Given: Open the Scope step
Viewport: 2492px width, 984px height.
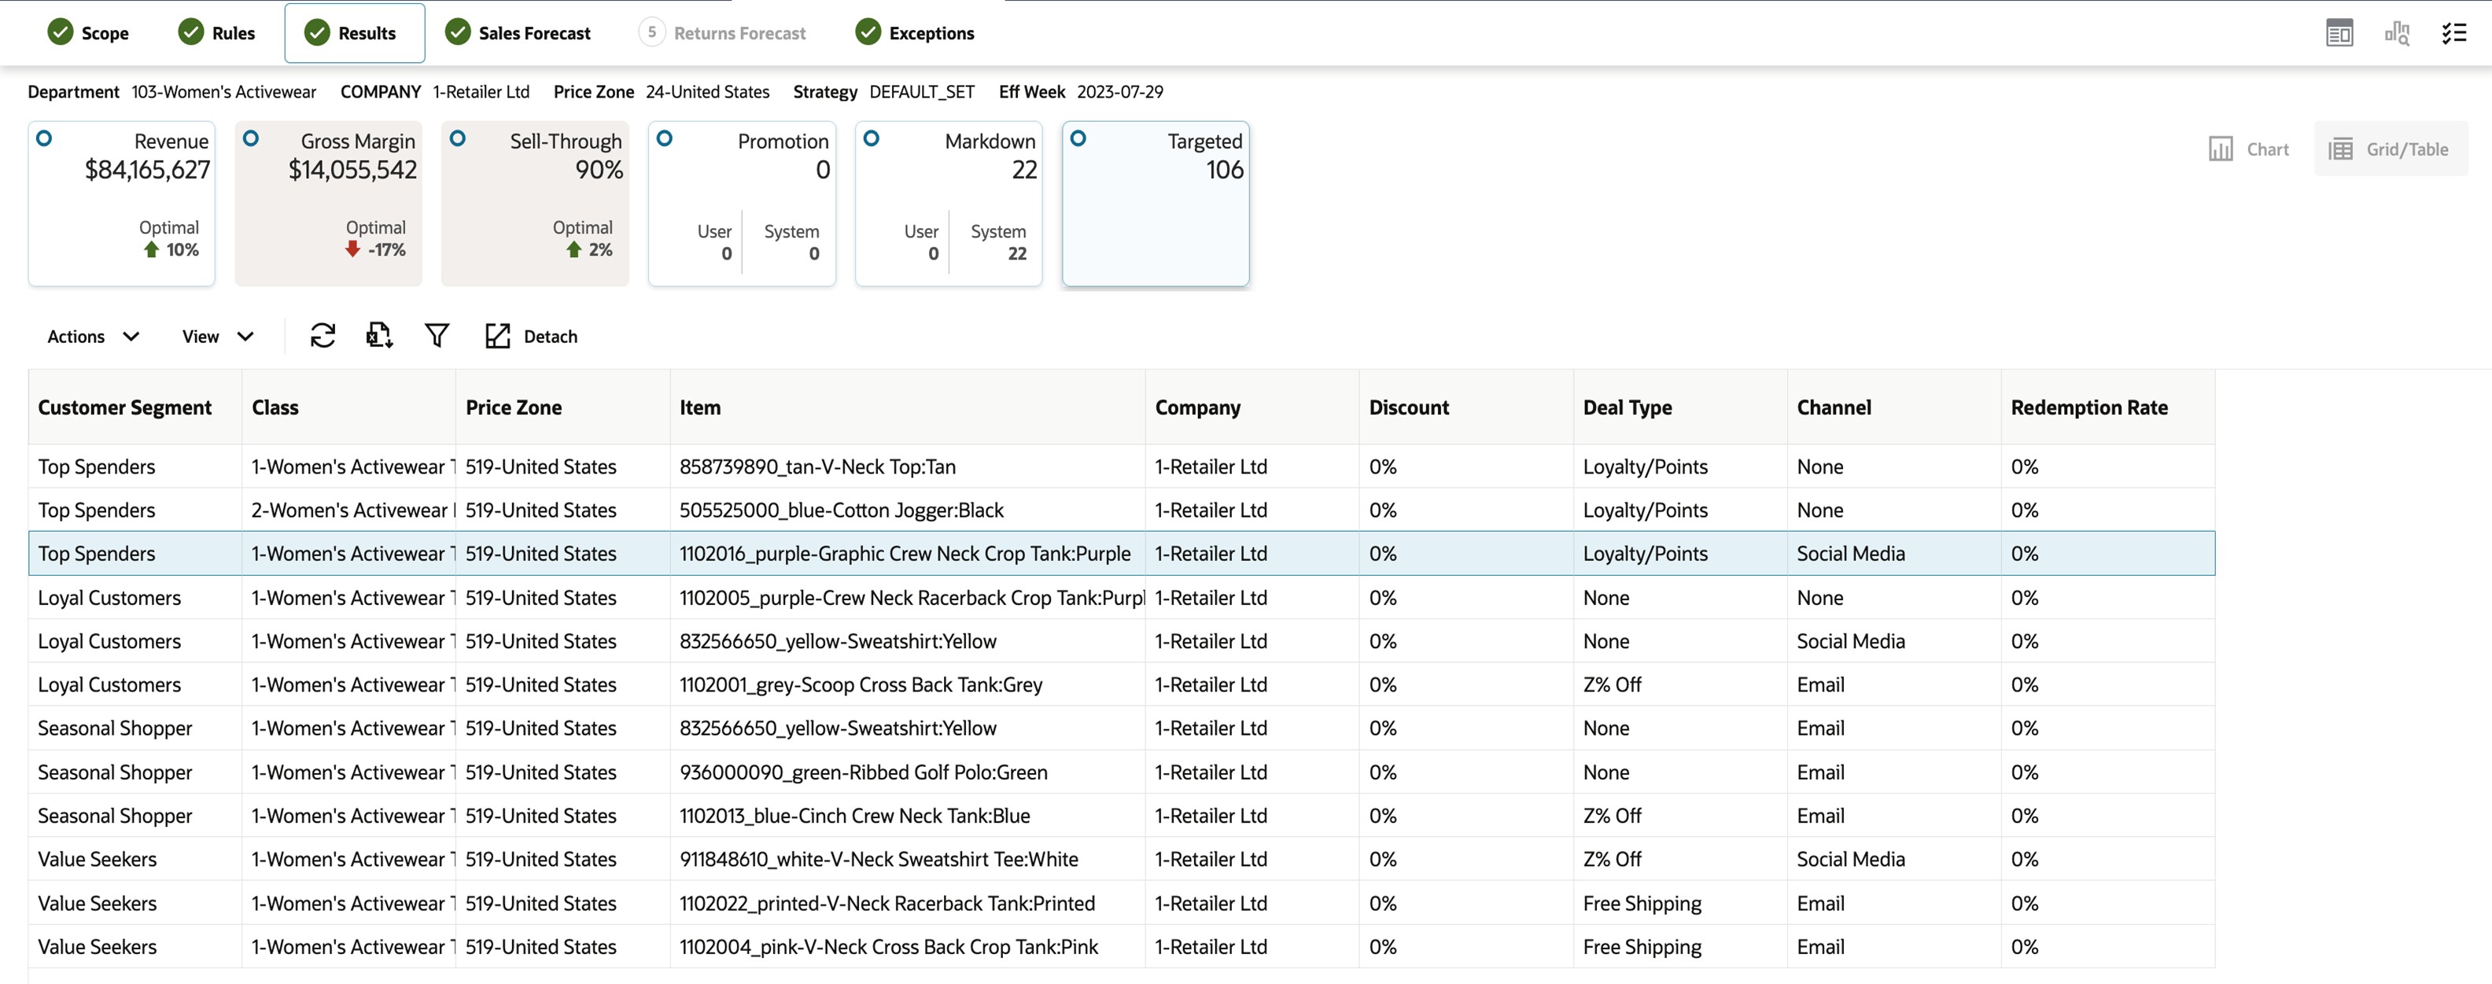Looking at the screenshot, I should [88, 33].
